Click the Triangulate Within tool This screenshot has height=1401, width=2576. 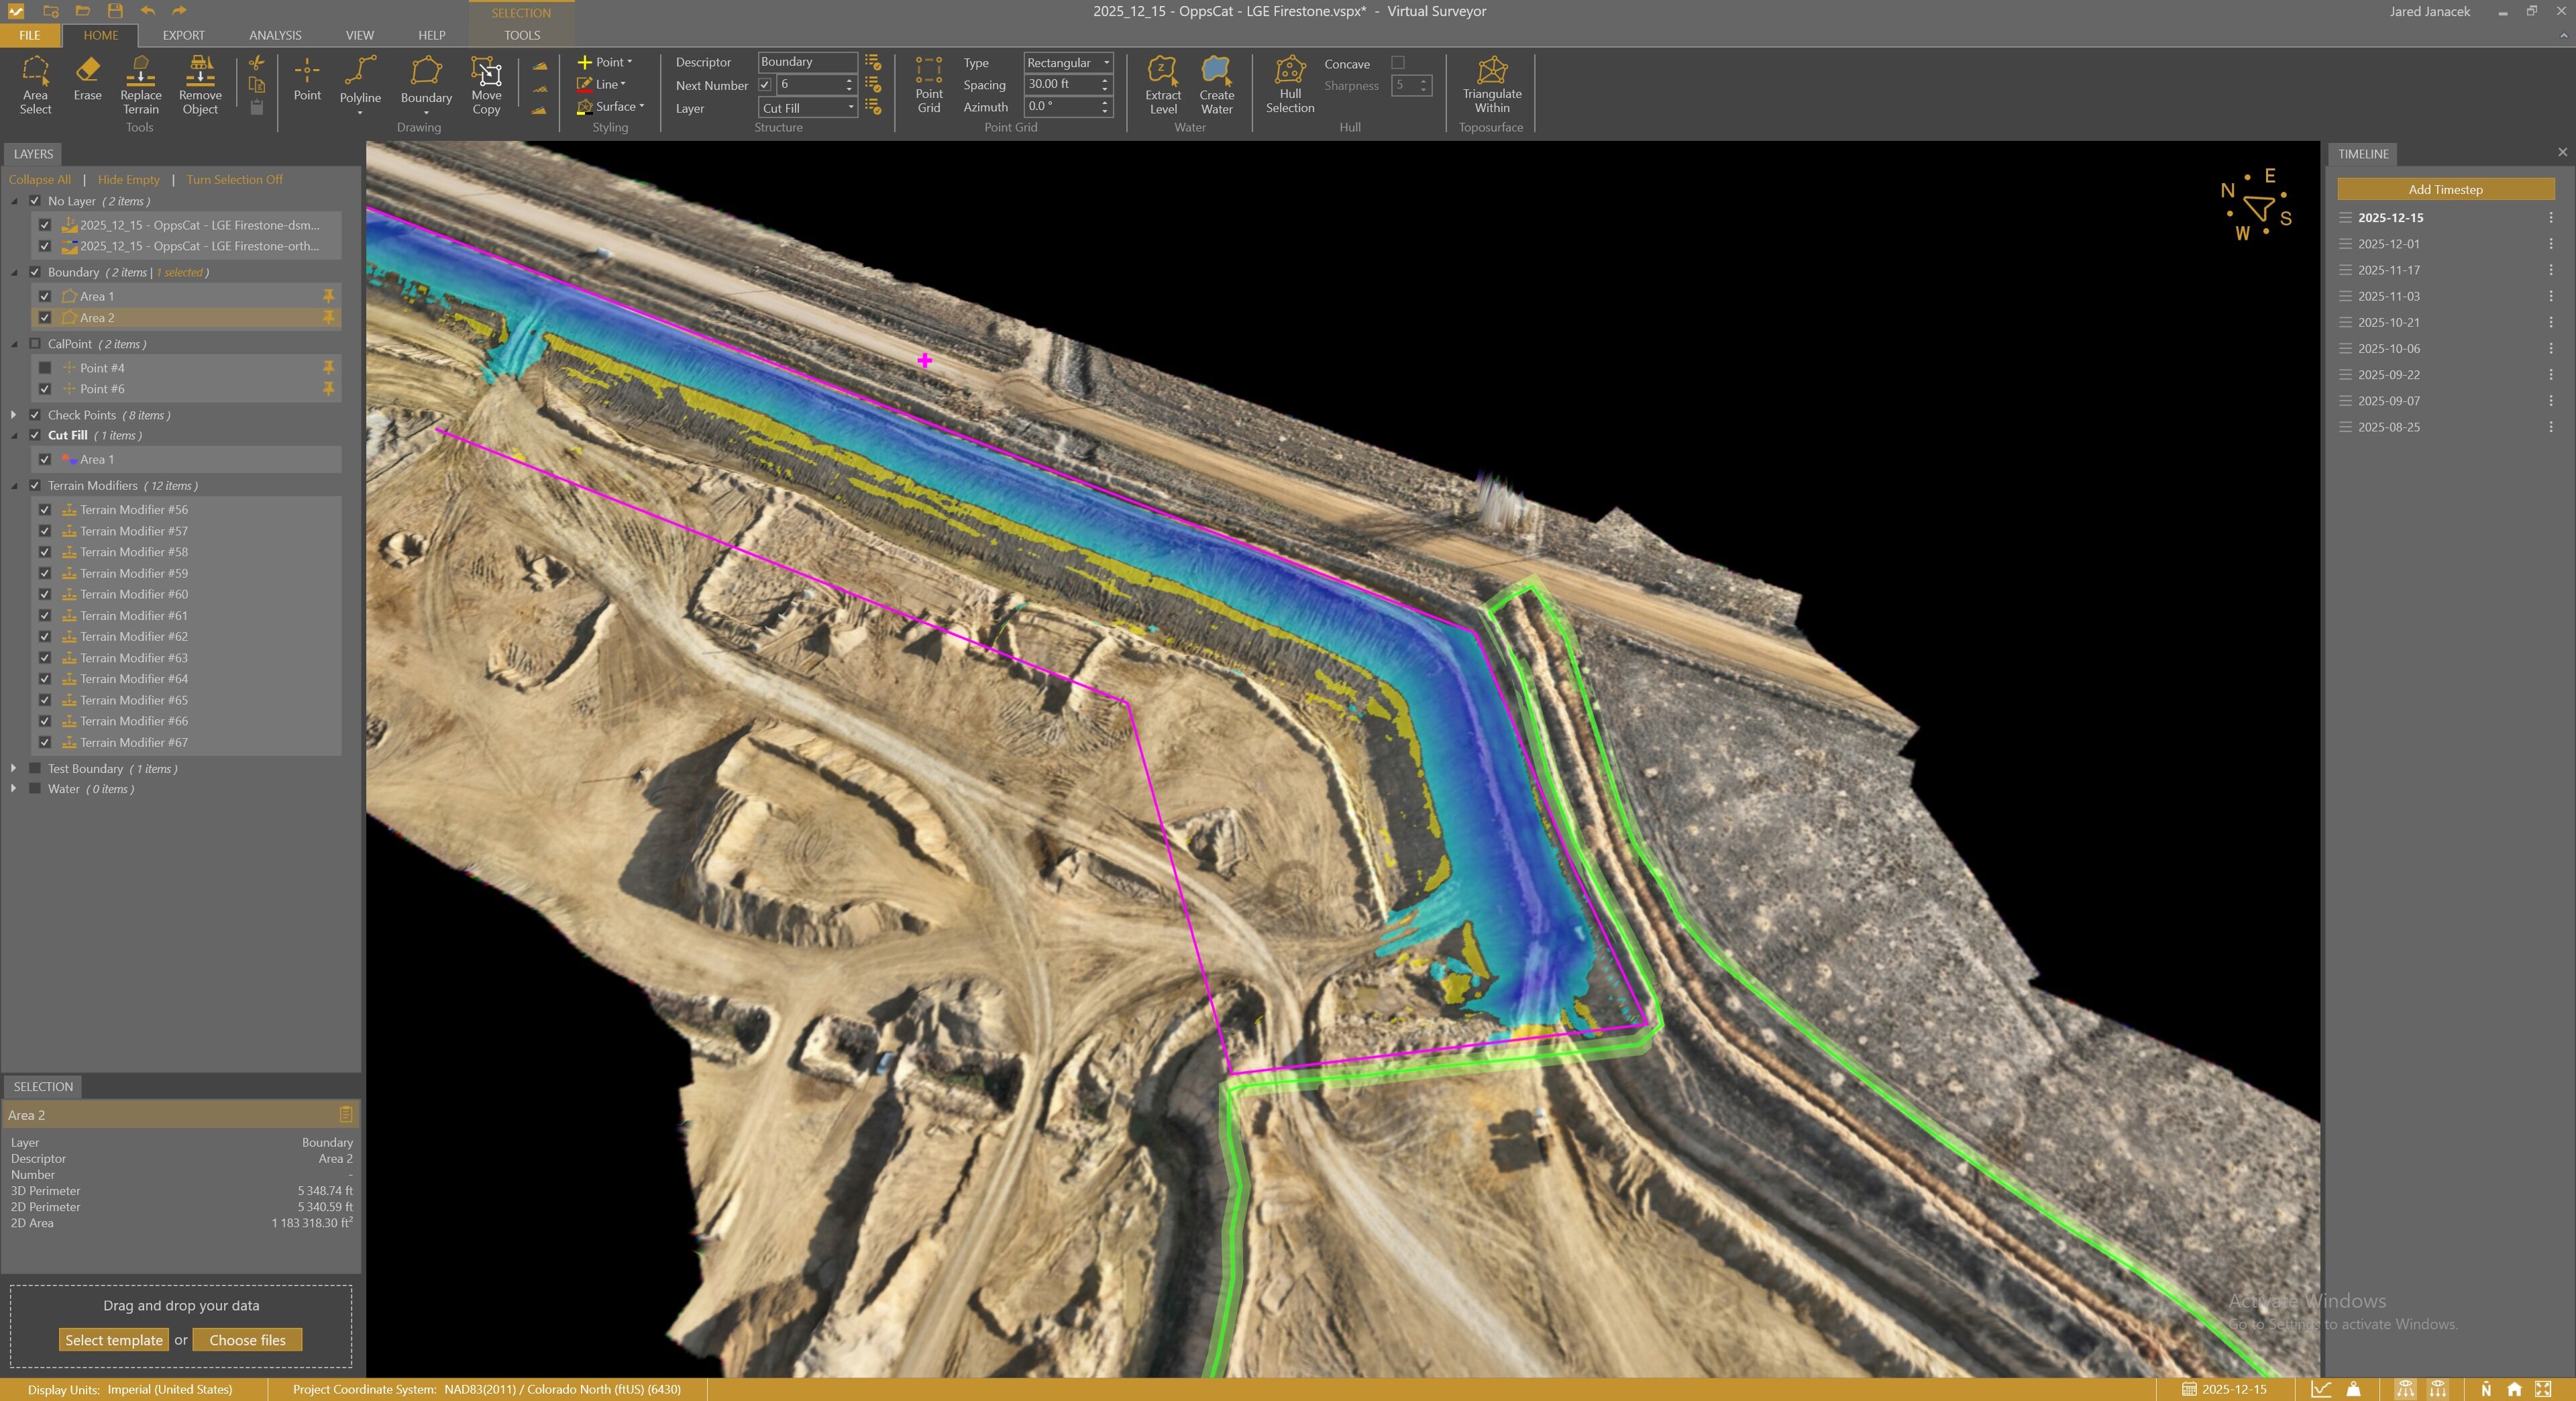point(1492,85)
